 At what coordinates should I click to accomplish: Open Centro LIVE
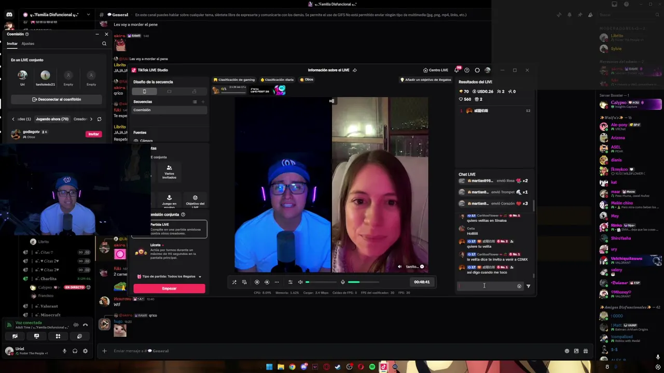click(x=435, y=70)
